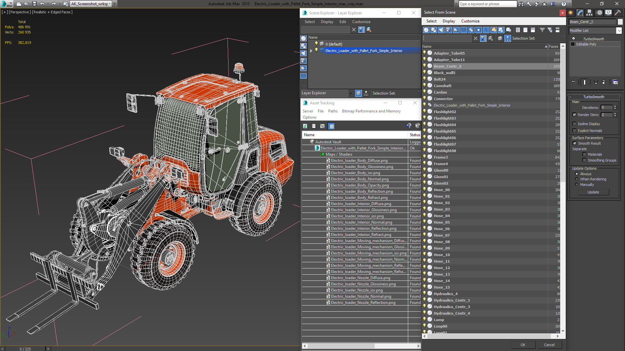Open Paths menu in Asset Tracking
The image size is (625, 351).
pyautogui.click(x=333, y=111)
